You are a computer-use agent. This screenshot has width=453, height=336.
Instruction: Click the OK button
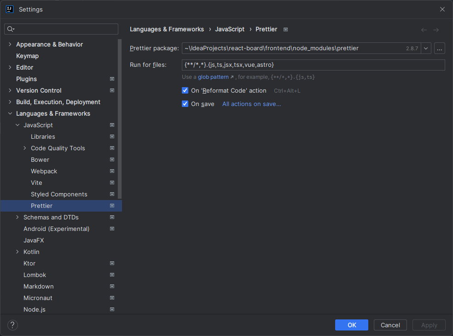click(x=352, y=325)
